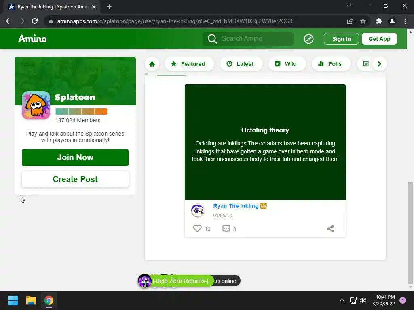Viewport: 414px width, 310px height.
Task: Open the Latest tab
Action: [241, 64]
